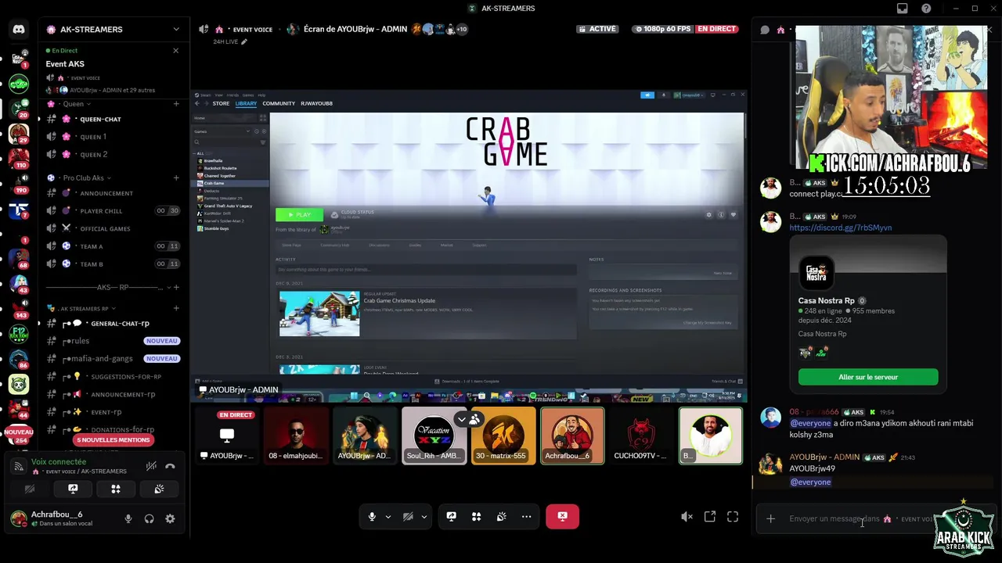Viewport: 1002px width, 563px height.
Task: Mute microphone in call control bar
Action: click(x=372, y=516)
